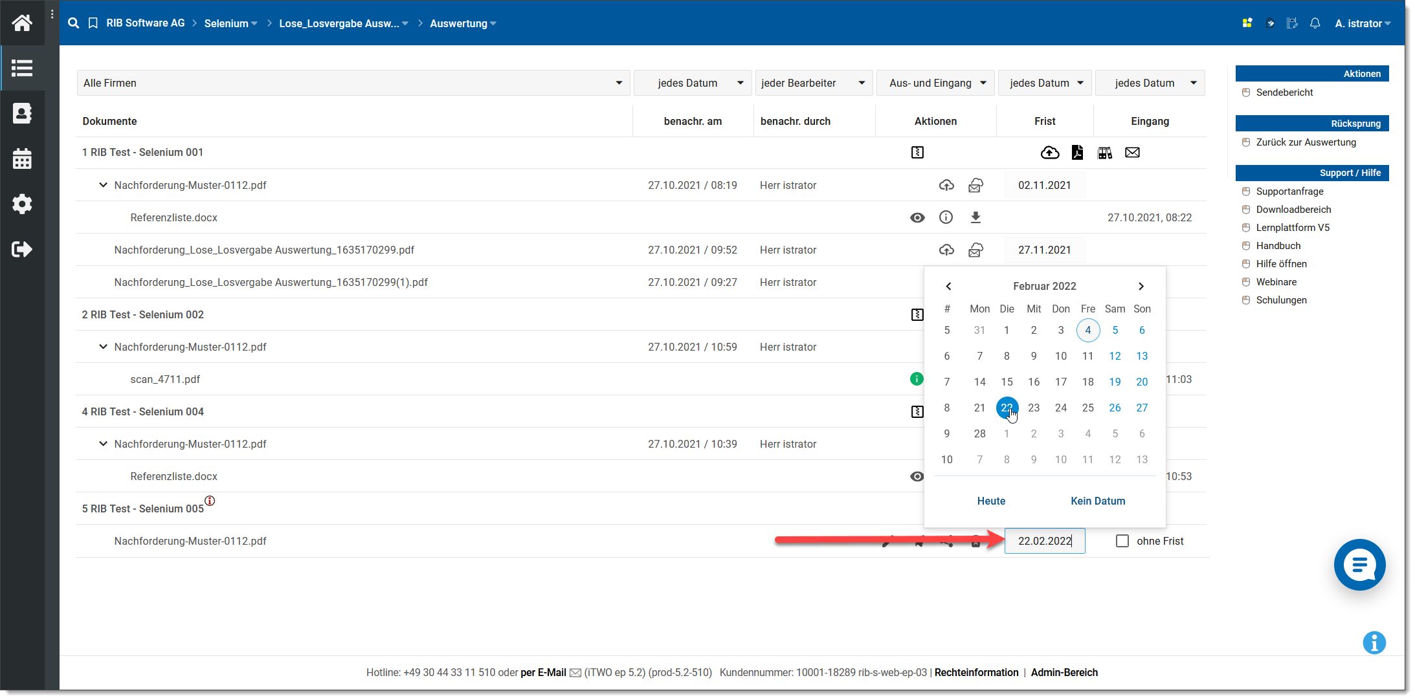Viewport: 1415px width, 700px height.
Task: Open Auswertung breadcrumb menu
Action: pos(463,23)
